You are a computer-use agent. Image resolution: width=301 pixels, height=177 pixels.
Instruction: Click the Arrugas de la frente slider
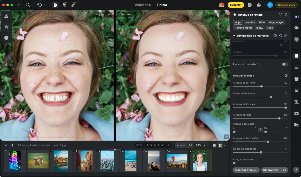260,86
